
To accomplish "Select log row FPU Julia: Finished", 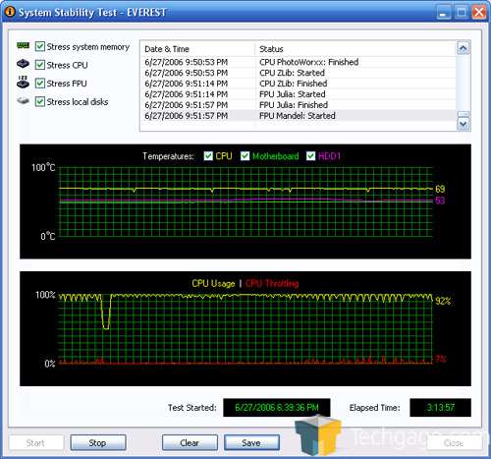I will point(299,105).
